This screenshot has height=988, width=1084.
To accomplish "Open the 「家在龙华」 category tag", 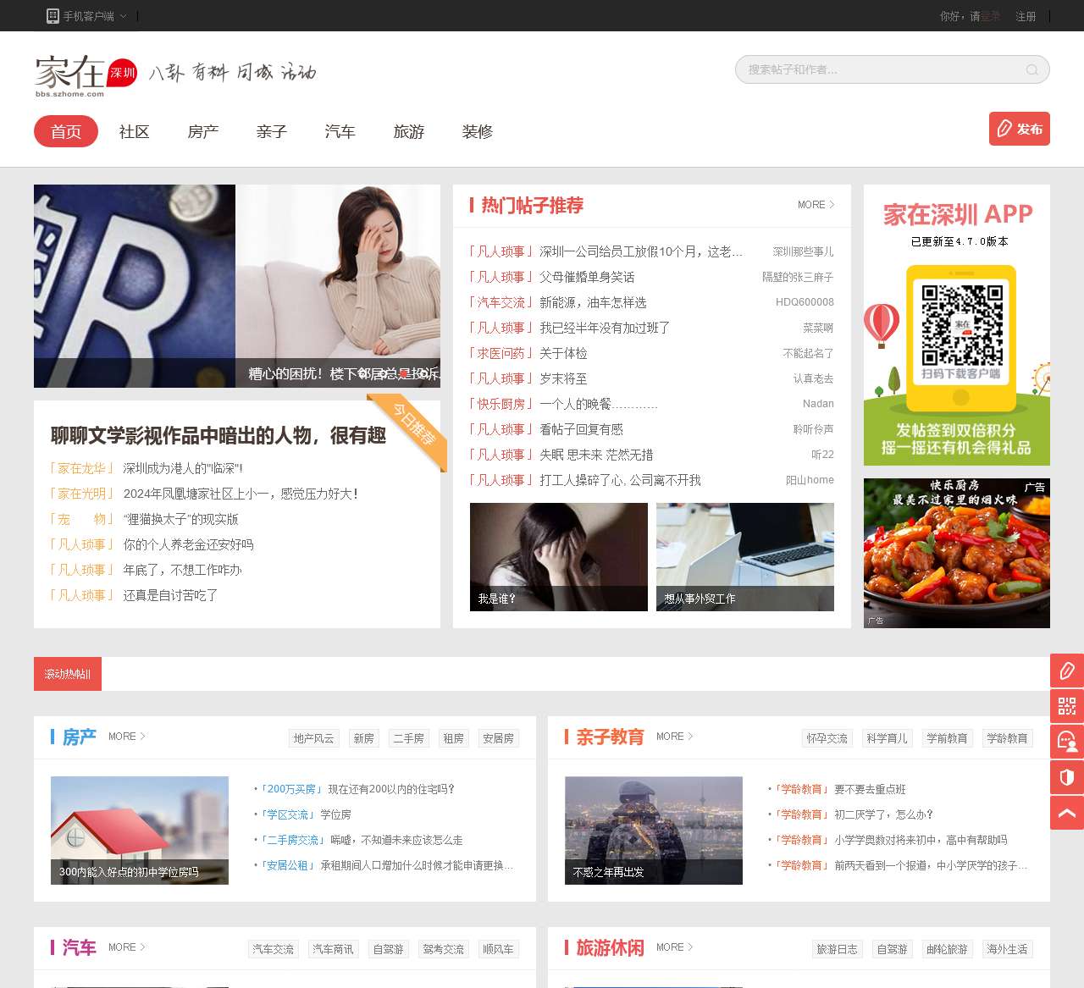I will click(83, 468).
